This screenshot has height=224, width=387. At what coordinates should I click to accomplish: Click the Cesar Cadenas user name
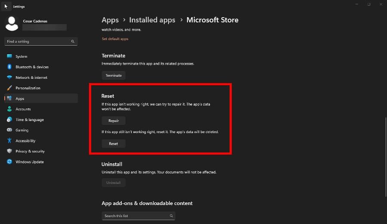coord(35,21)
